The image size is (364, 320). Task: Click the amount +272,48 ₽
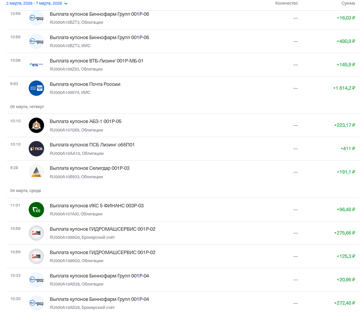tap(344, 303)
